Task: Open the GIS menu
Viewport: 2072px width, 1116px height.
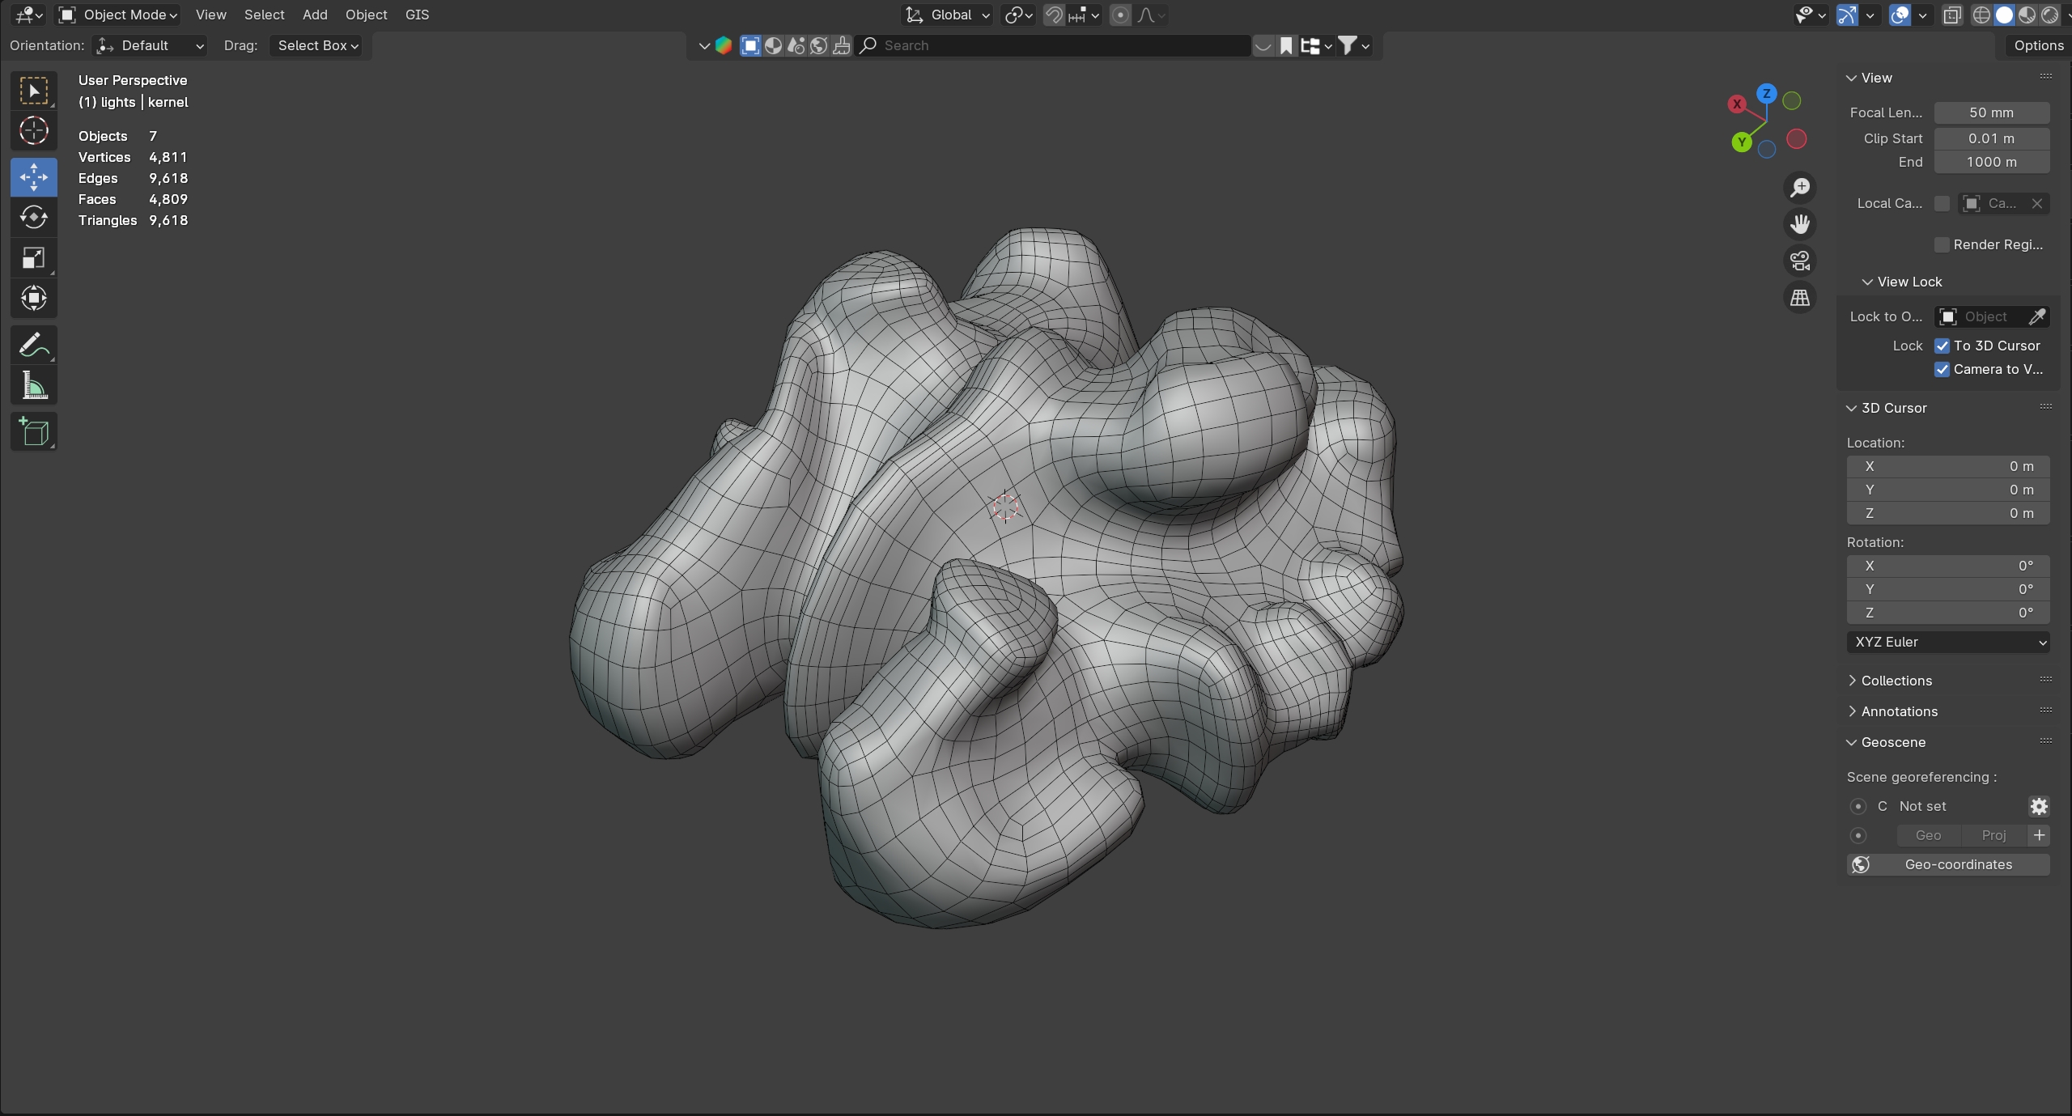Action: coord(417,15)
